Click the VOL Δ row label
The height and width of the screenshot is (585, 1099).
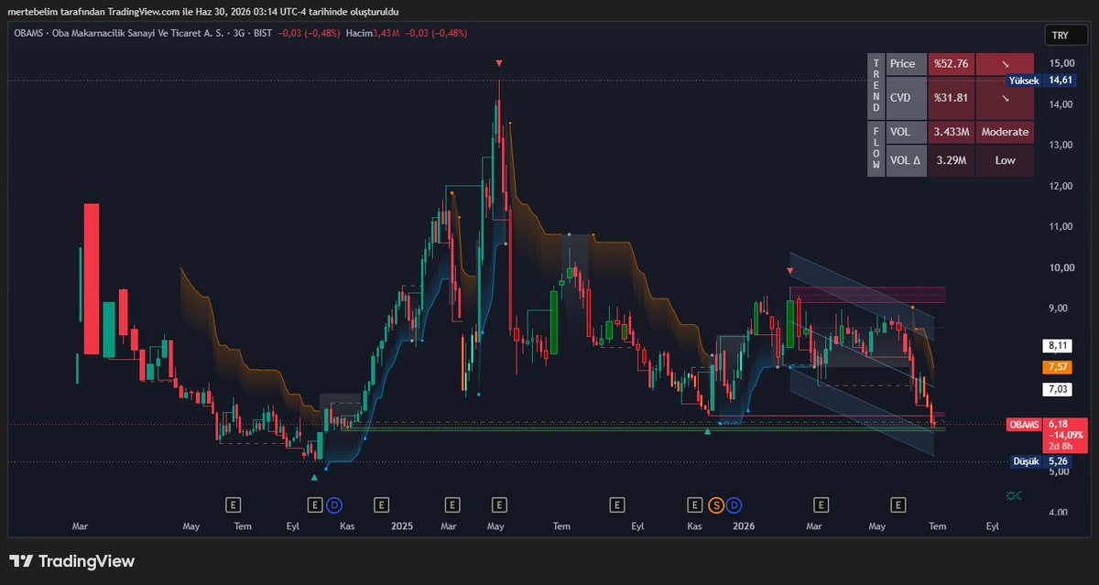[x=907, y=161]
